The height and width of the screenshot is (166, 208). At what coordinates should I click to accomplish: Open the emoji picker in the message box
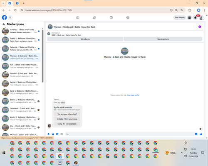click(x=196, y=134)
